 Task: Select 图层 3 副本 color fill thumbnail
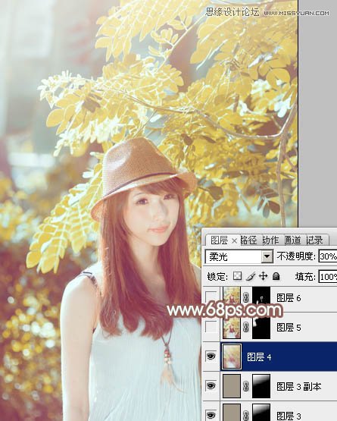tap(232, 386)
